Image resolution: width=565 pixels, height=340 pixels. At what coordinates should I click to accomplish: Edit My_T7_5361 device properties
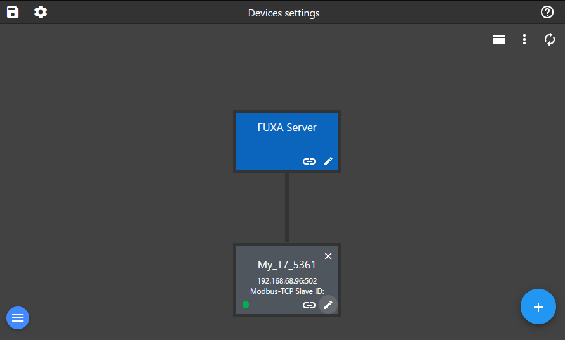pos(328,305)
